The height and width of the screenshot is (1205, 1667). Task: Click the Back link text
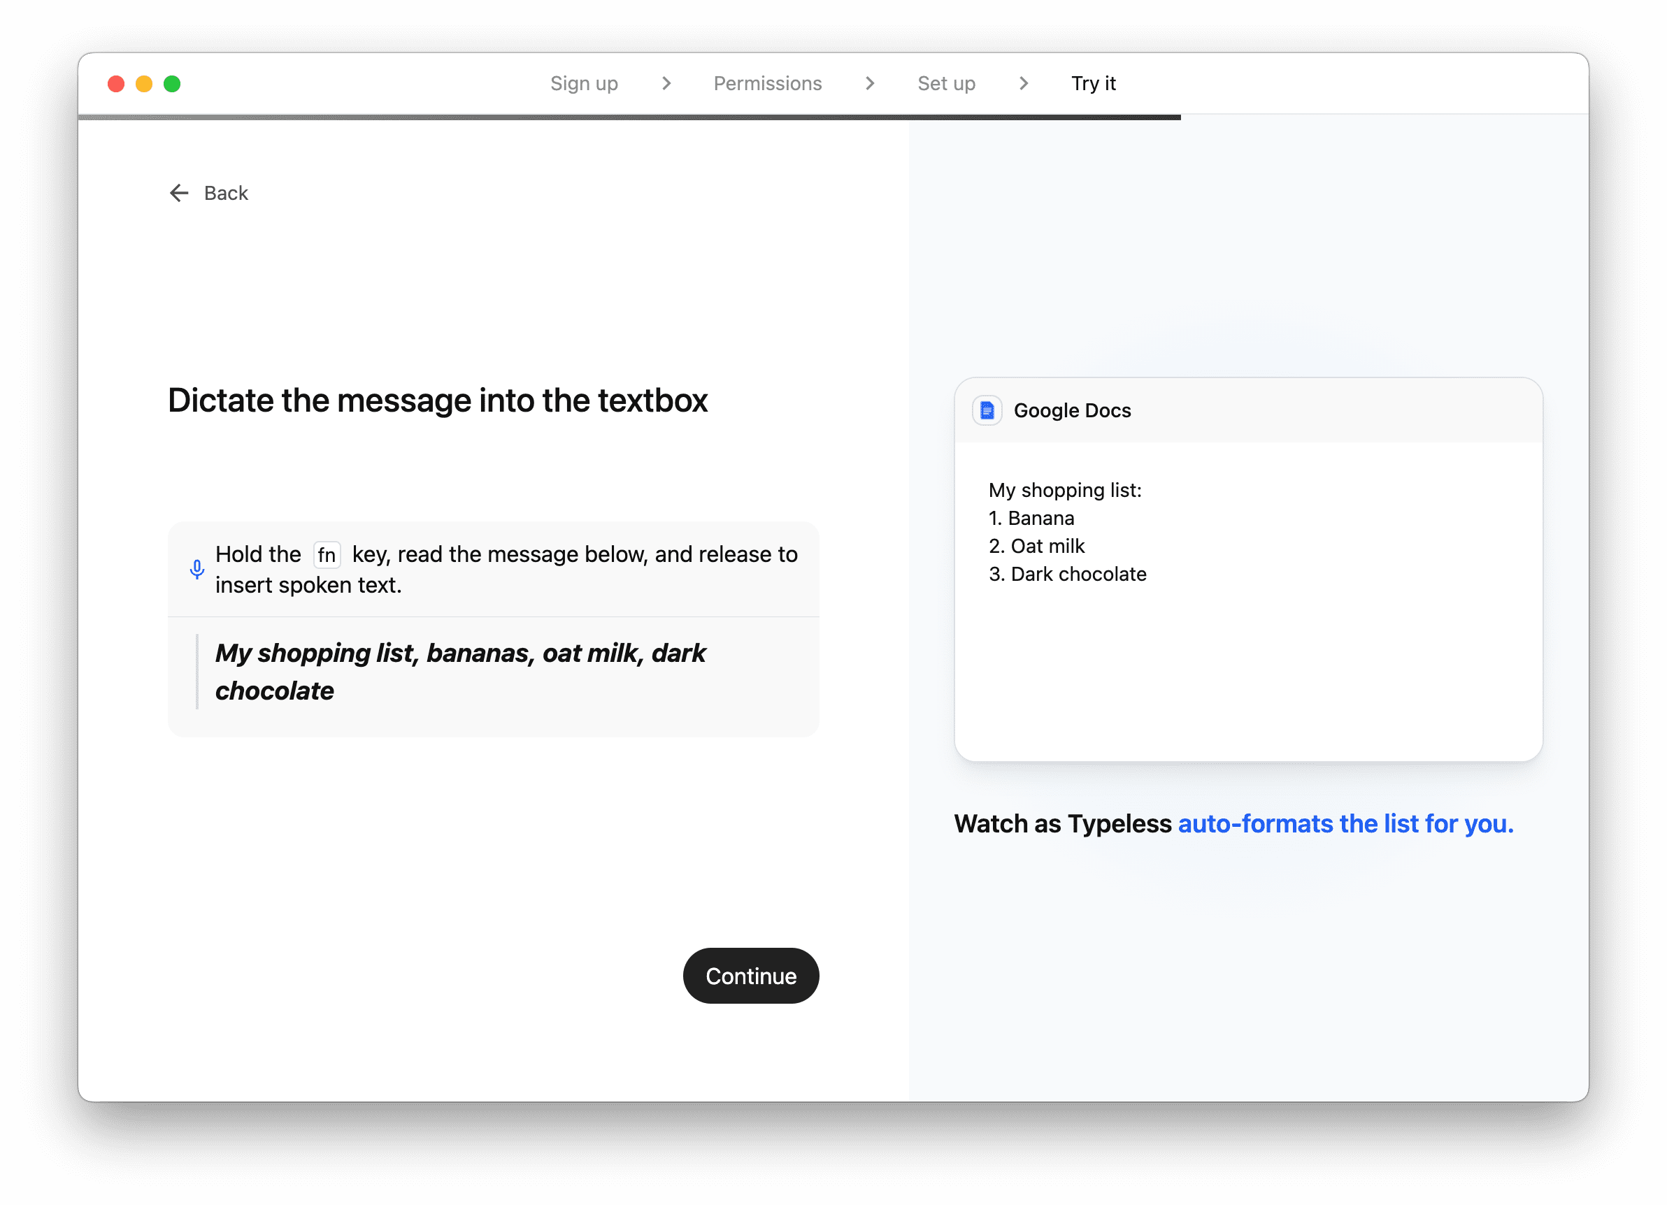click(226, 193)
